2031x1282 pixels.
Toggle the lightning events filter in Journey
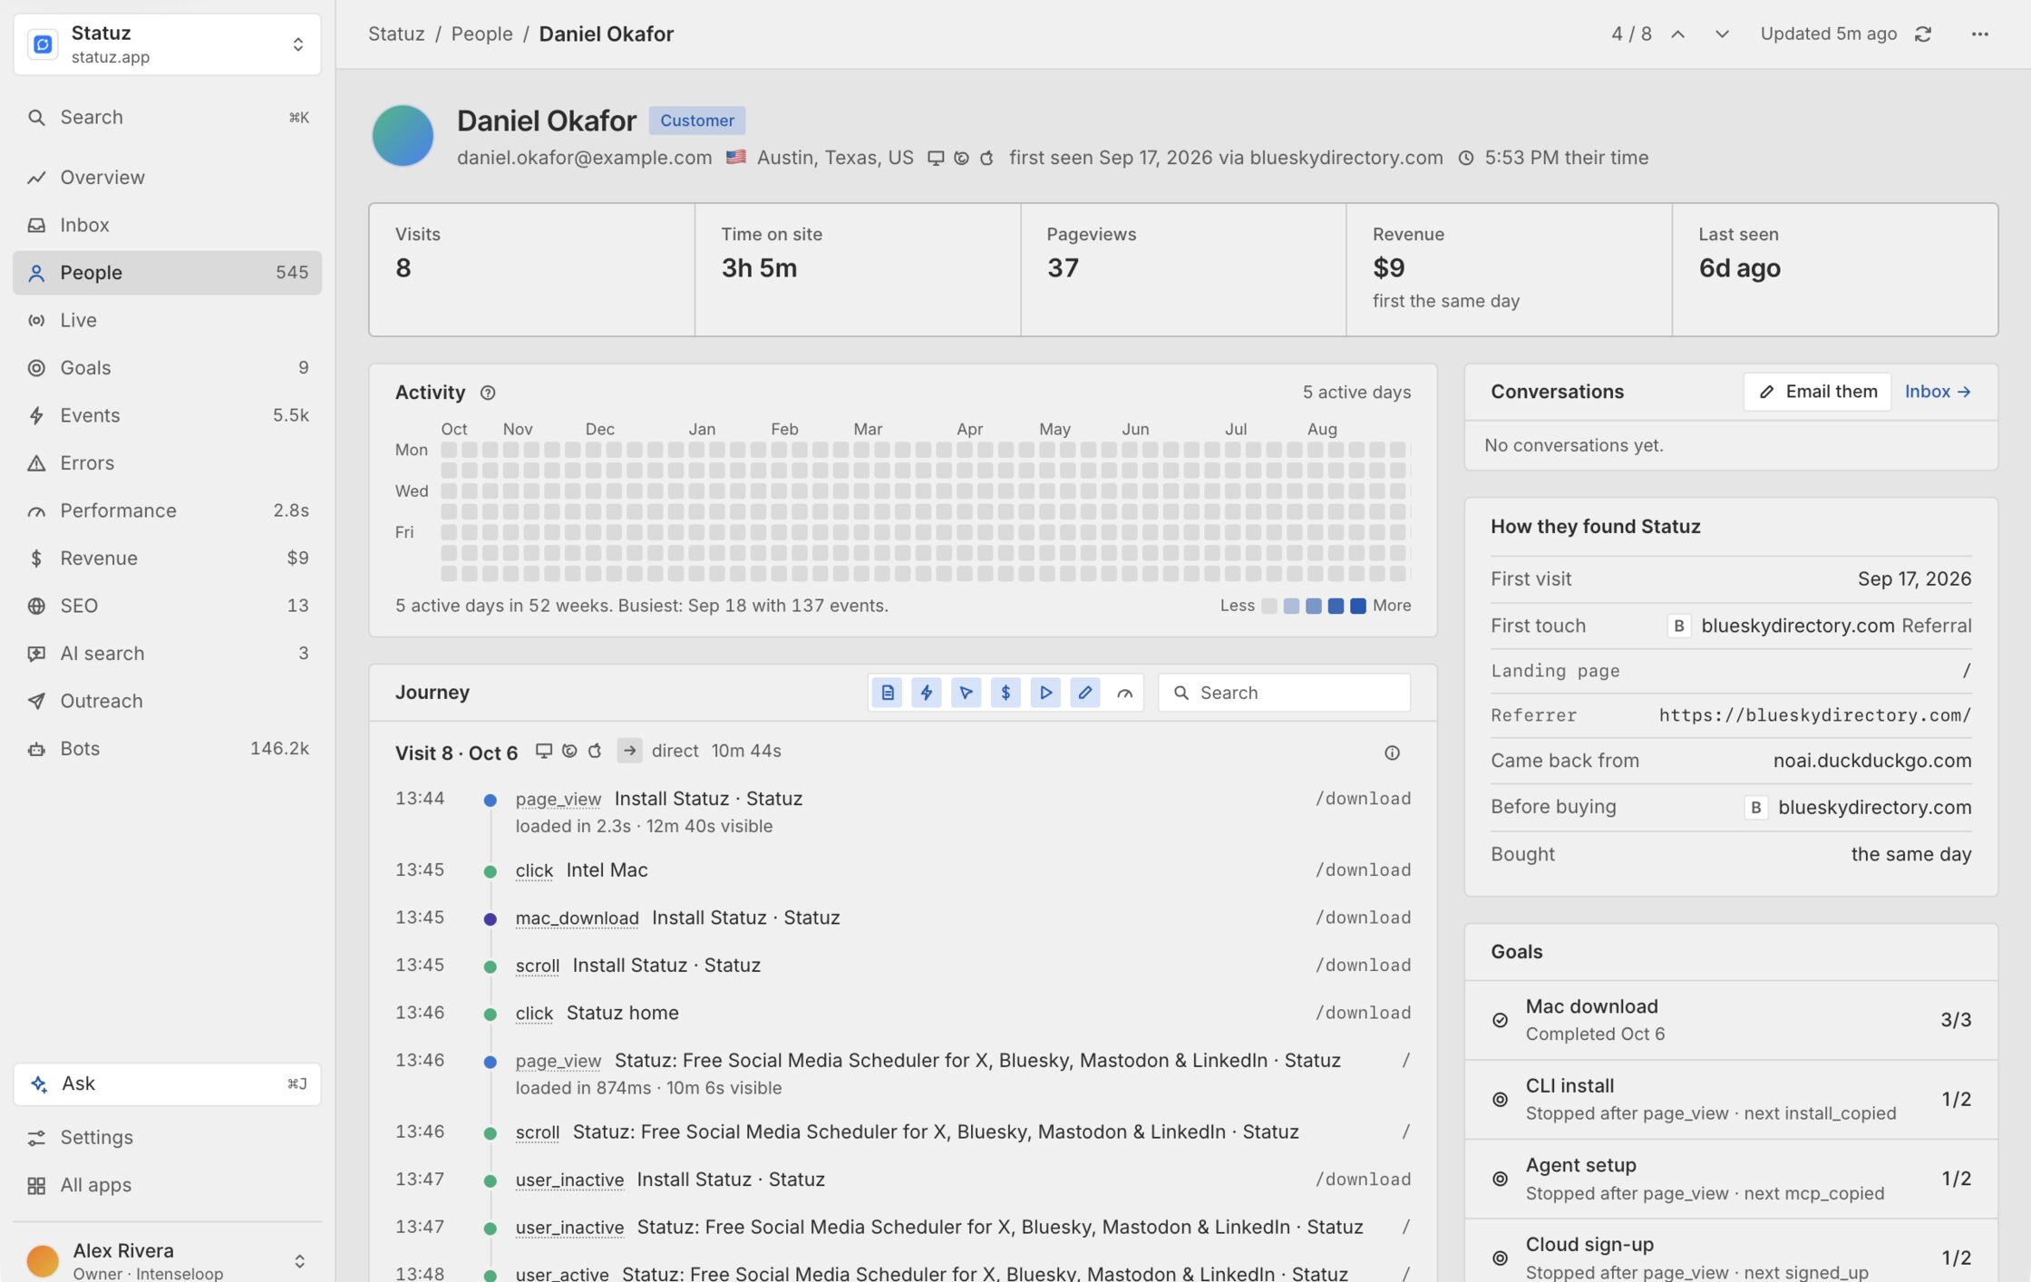click(927, 693)
